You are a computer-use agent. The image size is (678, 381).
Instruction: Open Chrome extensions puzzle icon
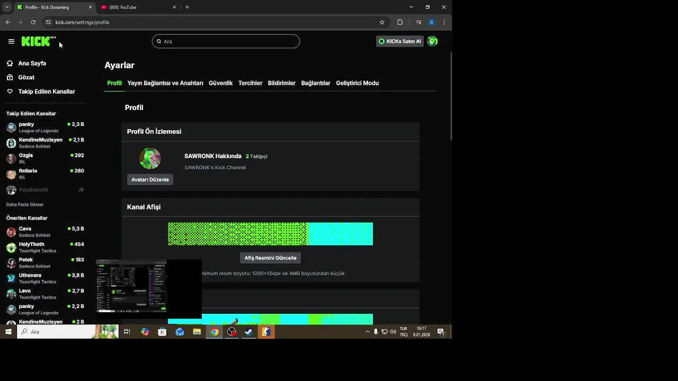click(400, 22)
